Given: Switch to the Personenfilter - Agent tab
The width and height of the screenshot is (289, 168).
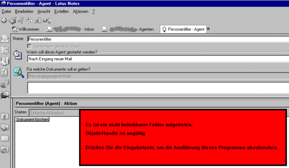Looking at the screenshot, I should [185, 29].
